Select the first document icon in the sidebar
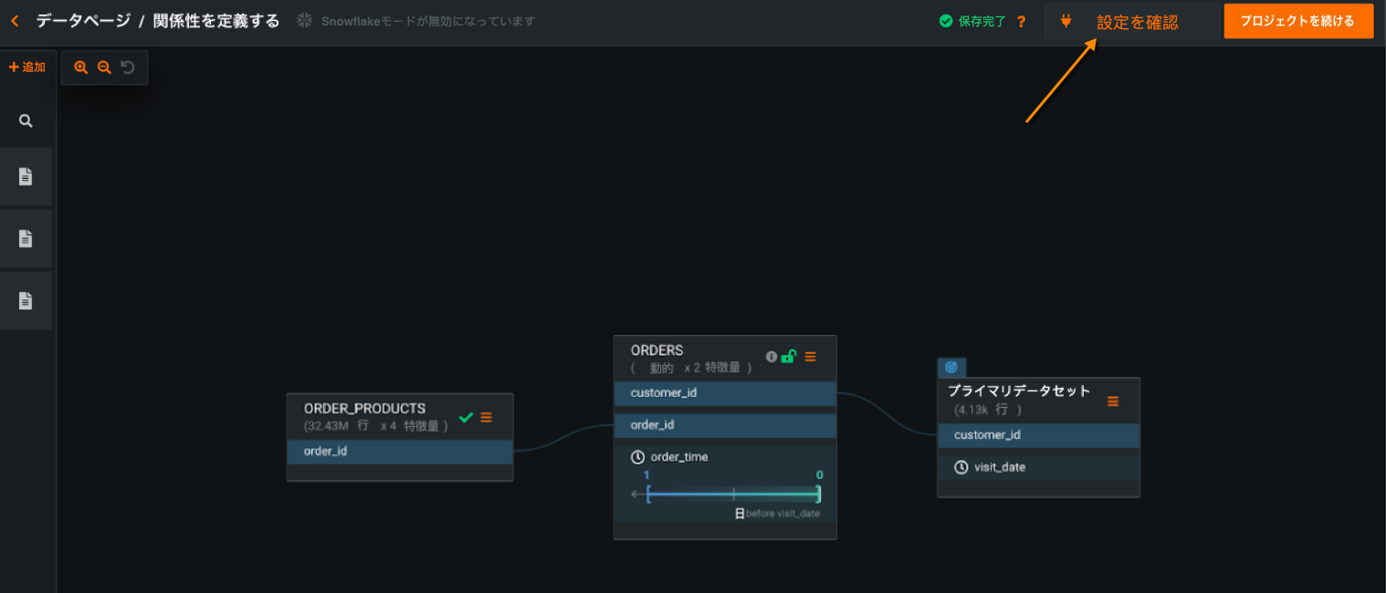The width and height of the screenshot is (1386, 593). tap(26, 177)
